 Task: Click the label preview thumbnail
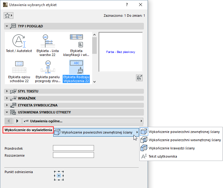point(121,52)
